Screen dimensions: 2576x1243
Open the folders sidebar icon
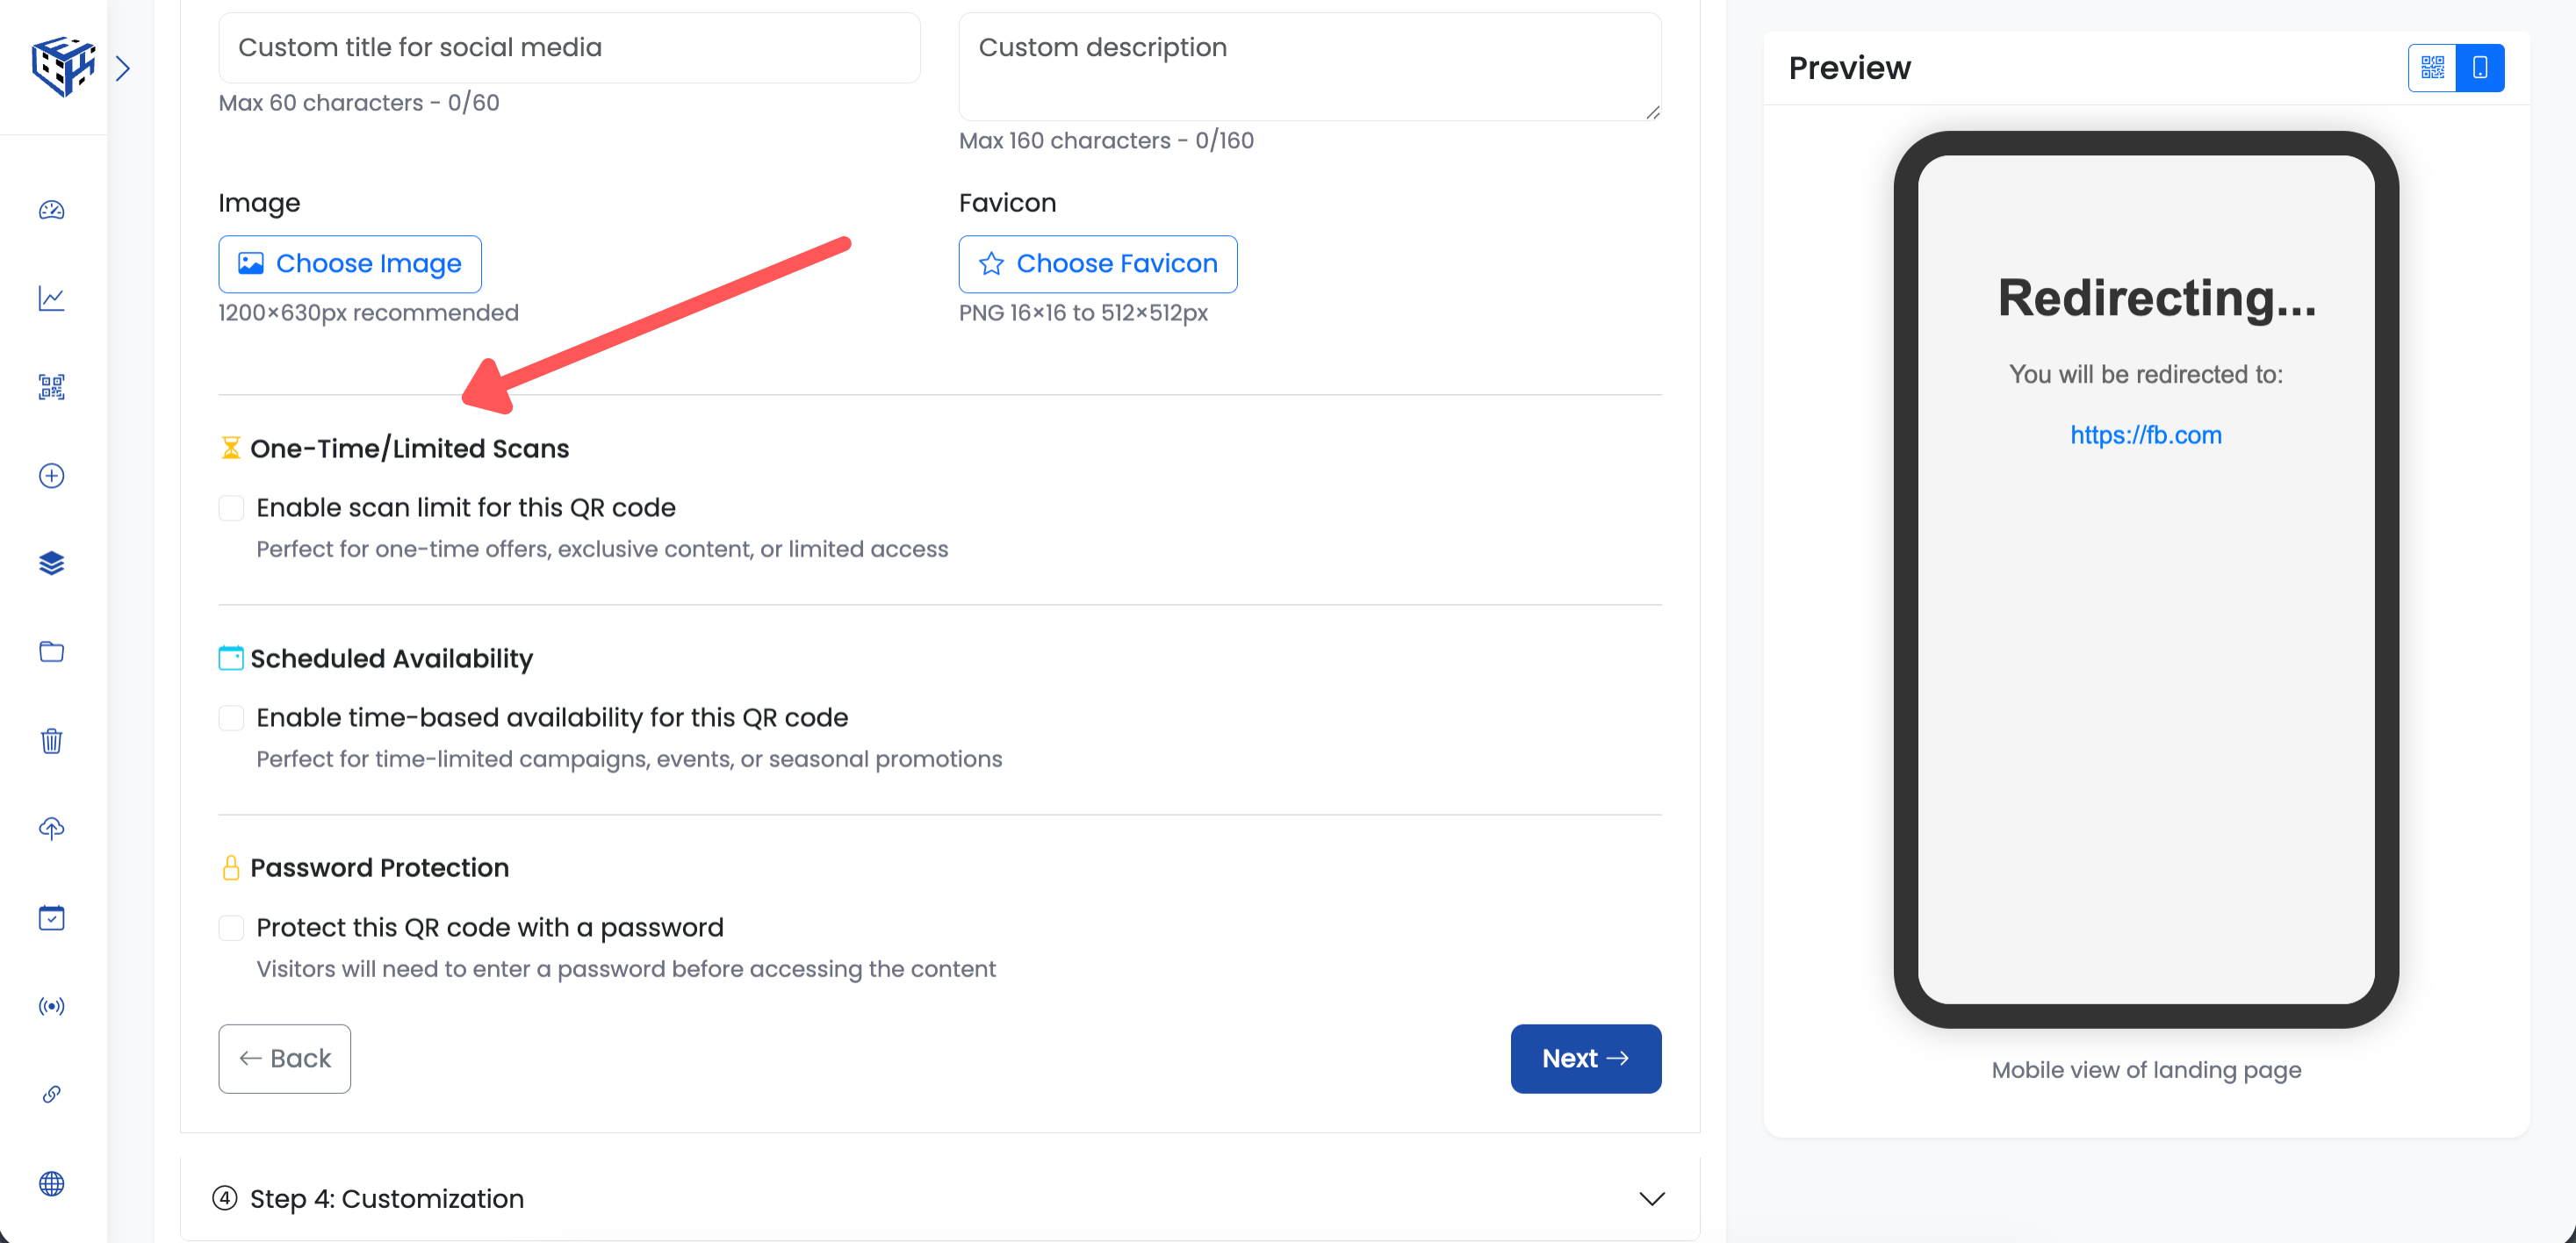click(x=52, y=652)
